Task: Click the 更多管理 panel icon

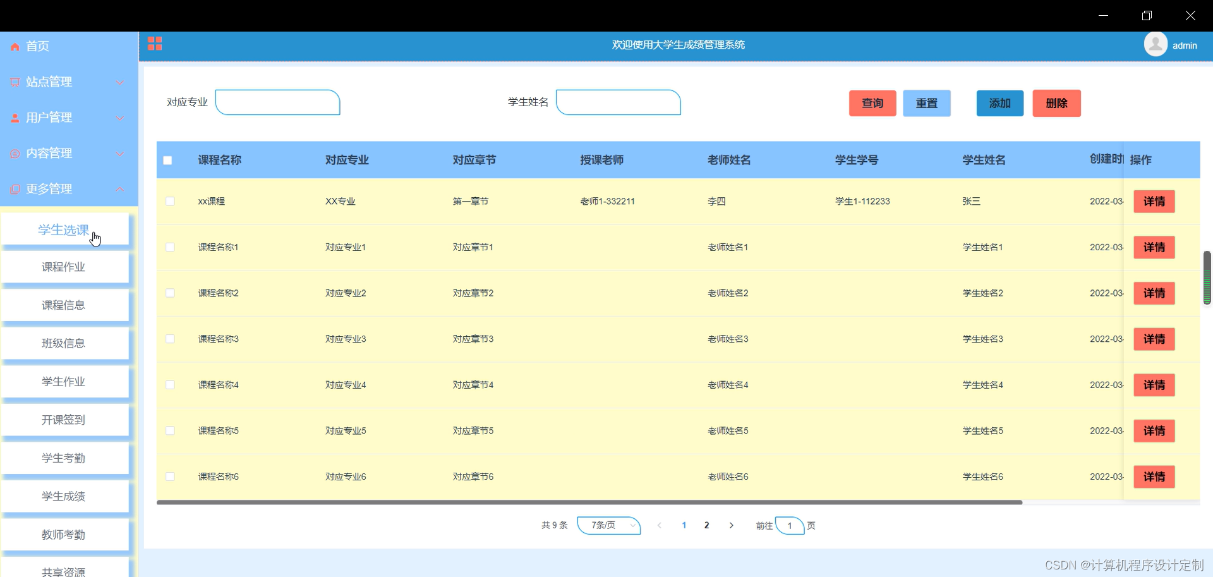Action: click(x=14, y=188)
